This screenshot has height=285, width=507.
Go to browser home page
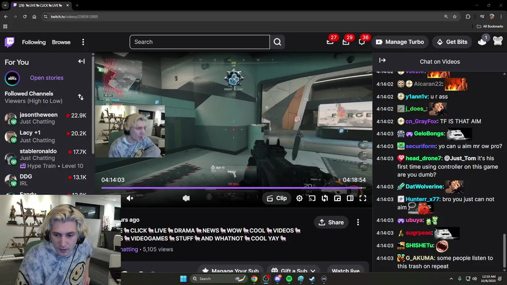pyautogui.click(x=34, y=17)
